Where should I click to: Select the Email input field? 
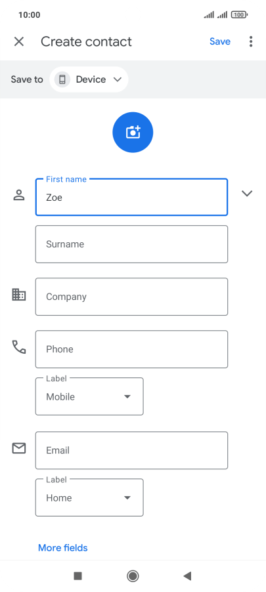coord(131,450)
